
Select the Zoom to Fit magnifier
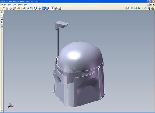click(24, 8)
